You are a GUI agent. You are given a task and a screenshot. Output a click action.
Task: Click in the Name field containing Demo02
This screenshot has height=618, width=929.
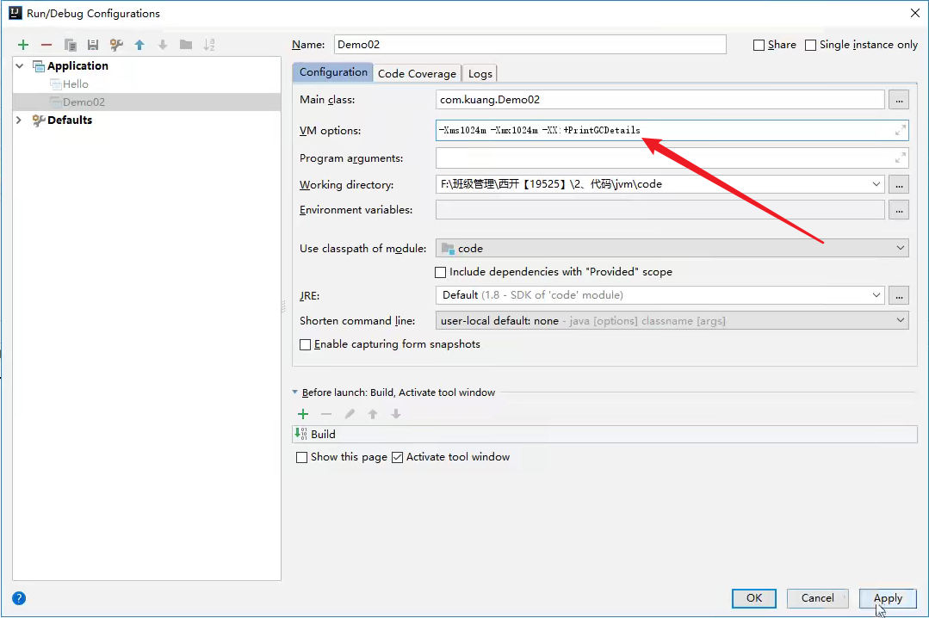[x=530, y=45]
